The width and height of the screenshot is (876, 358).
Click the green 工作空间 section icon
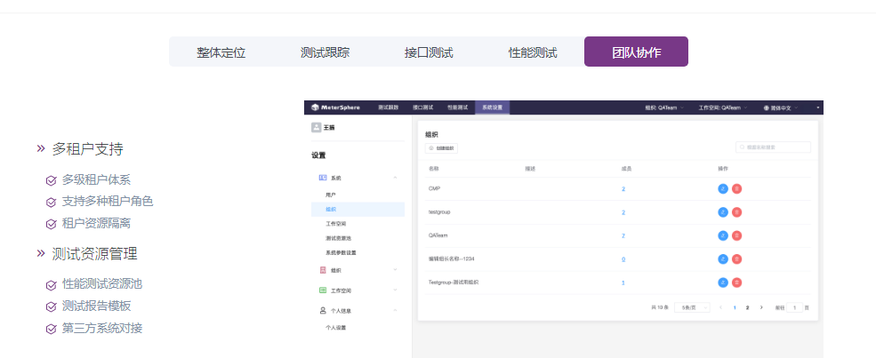(x=322, y=290)
